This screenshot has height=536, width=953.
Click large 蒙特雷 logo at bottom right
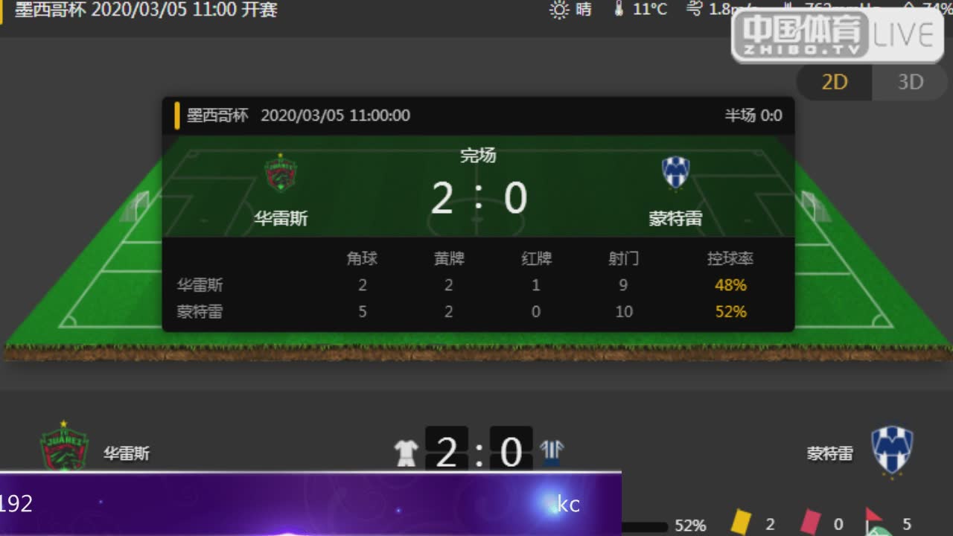coord(892,452)
